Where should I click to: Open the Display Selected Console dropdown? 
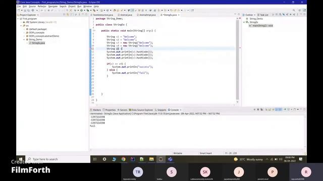(x=291, y=110)
